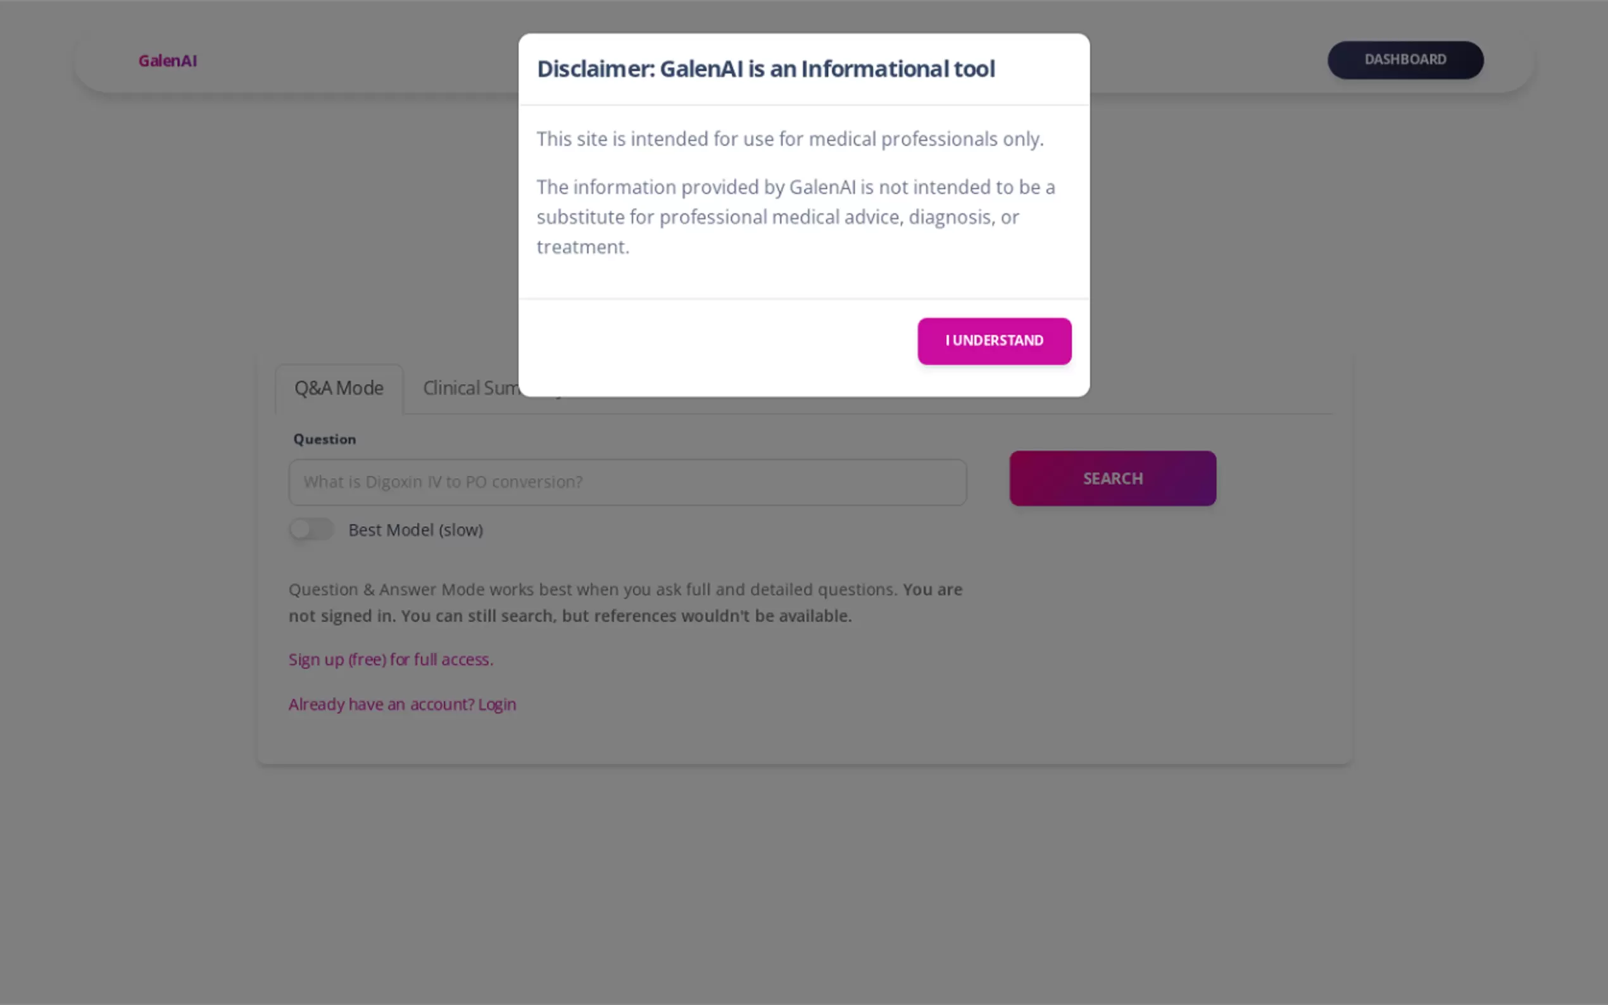Click the bold 'not signed in' notice
The width and height of the screenshot is (1608, 1005).
coord(625,616)
